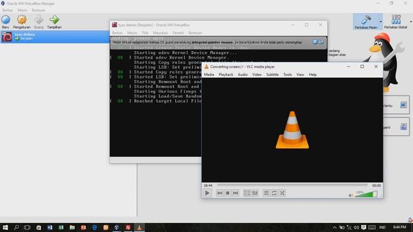The height and width of the screenshot is (232, 413).
Task: Click IND input language indicator
Action: [x=383, y=227]
